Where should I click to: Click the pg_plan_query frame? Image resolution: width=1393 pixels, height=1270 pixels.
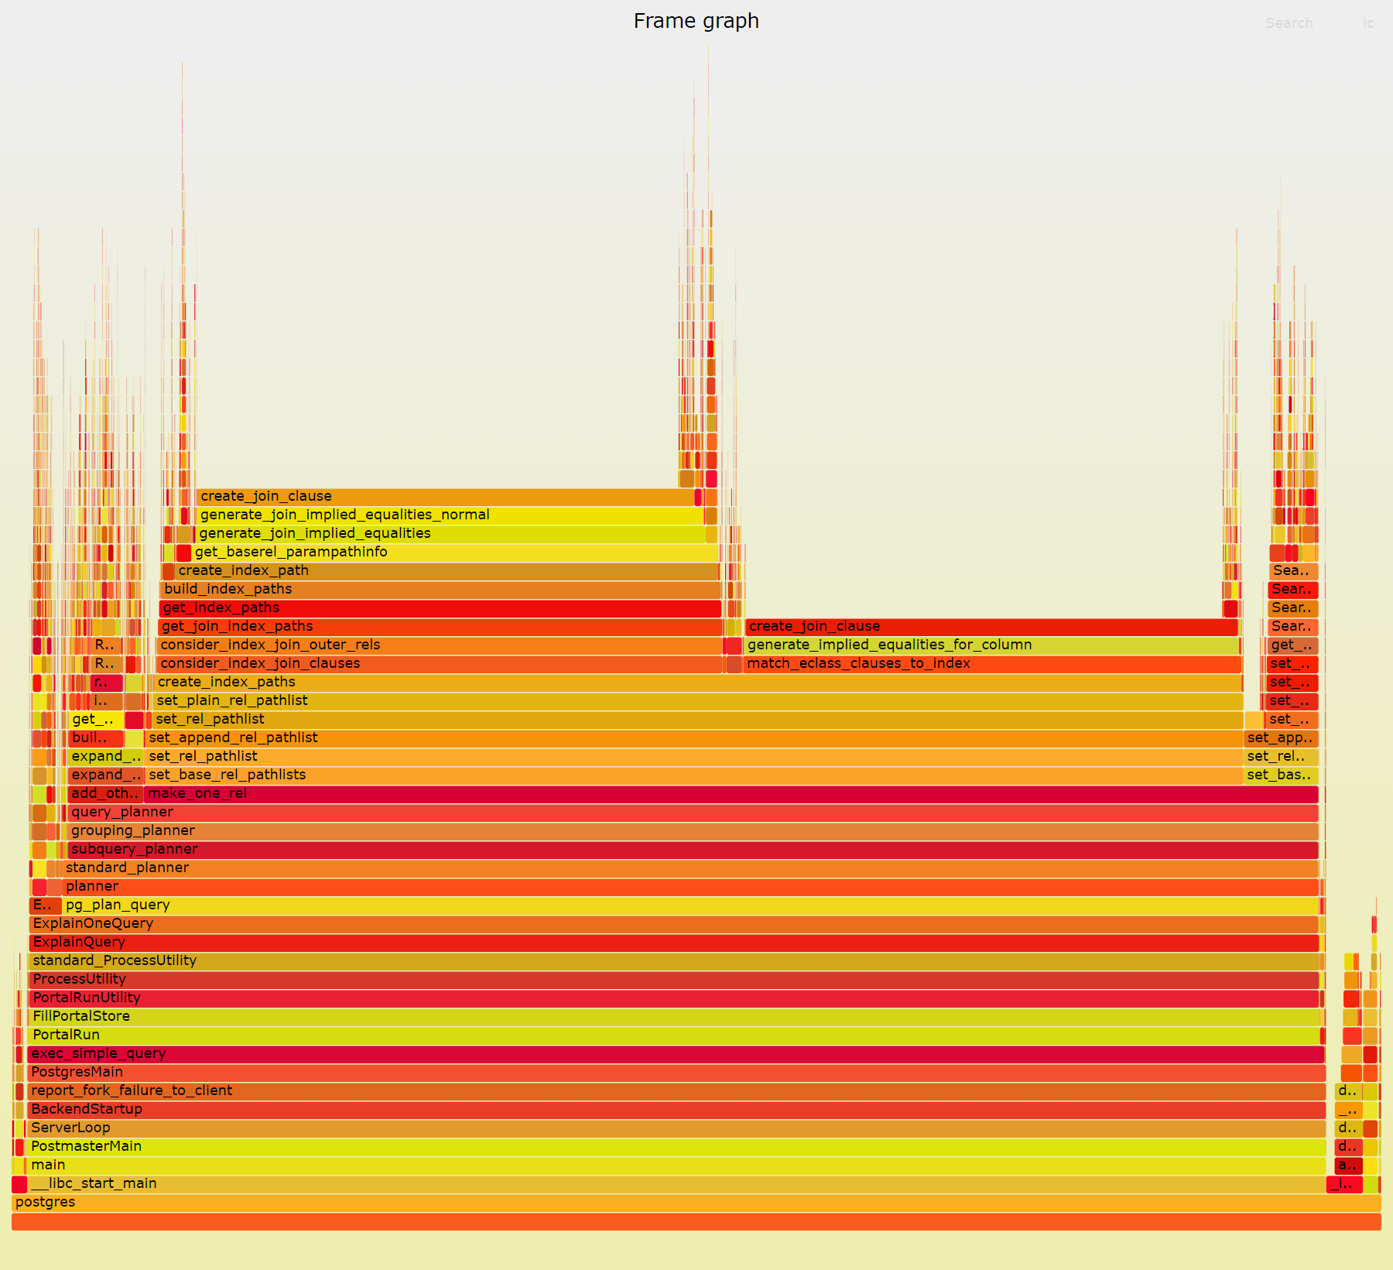pos(690,905)
